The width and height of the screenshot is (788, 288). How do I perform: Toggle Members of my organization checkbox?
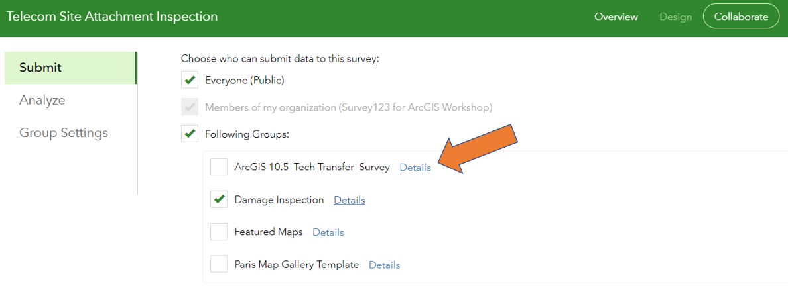coord(190,107)
